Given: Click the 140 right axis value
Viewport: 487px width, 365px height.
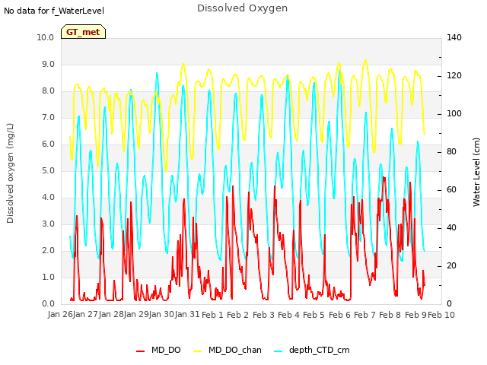Looking at the screenshot, I should coord(454,37).
